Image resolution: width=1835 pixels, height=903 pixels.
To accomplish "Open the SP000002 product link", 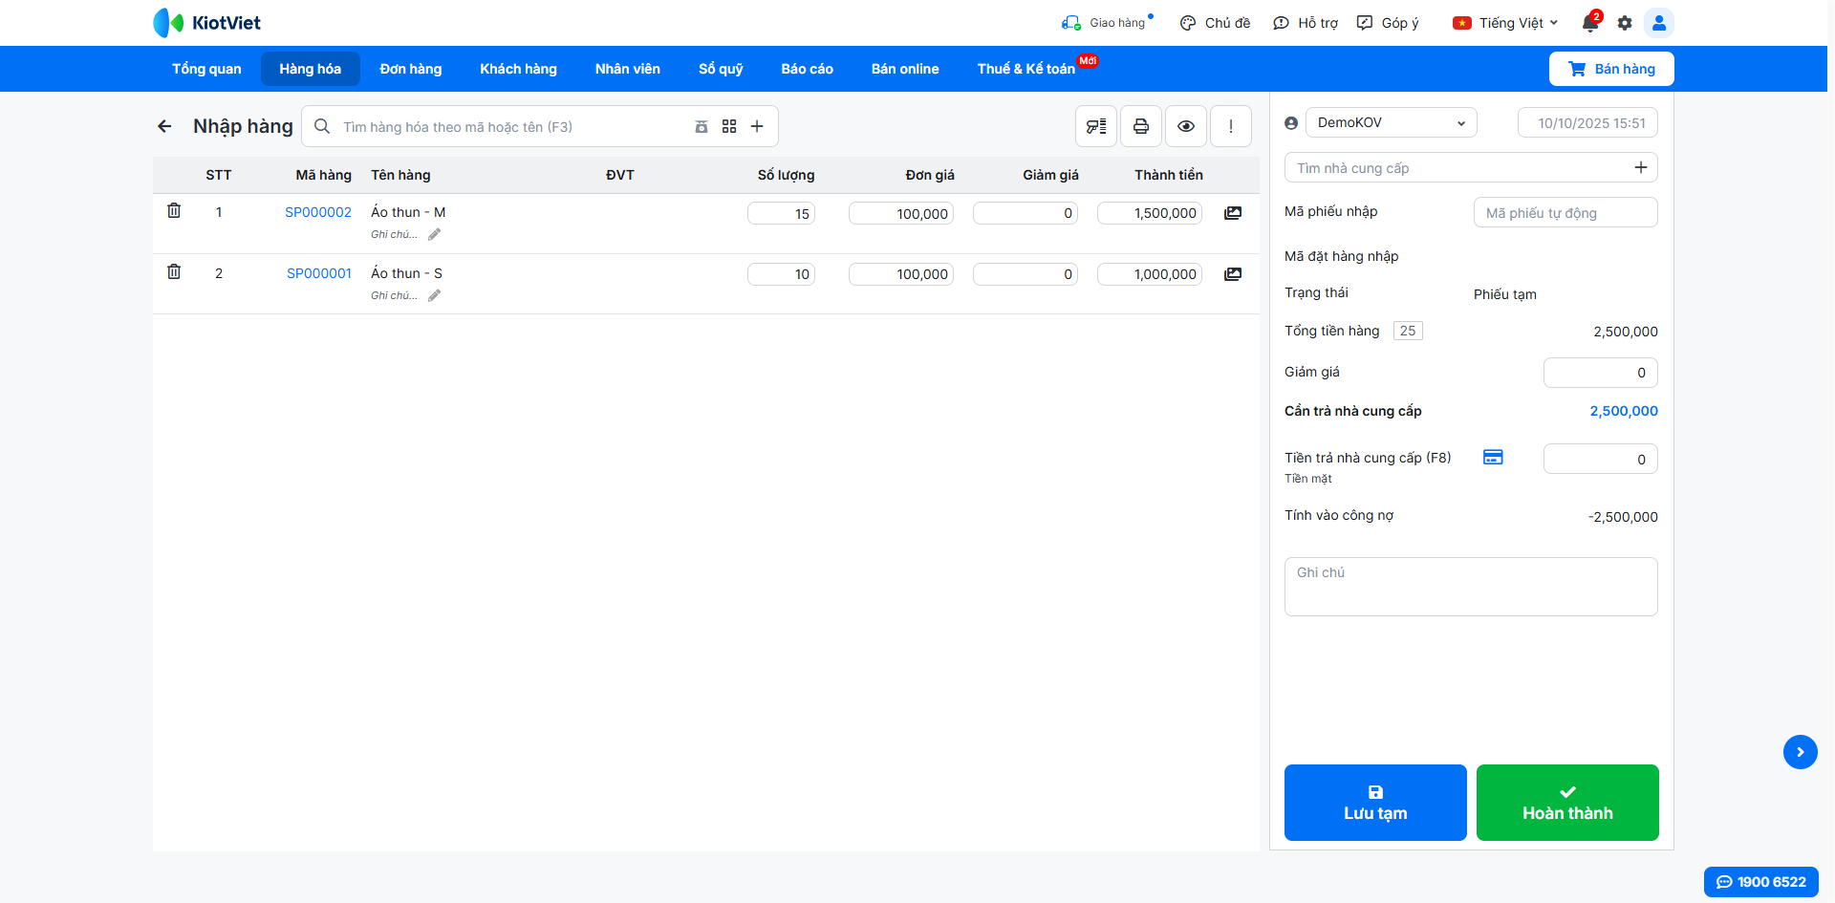I will (x=318, y=212).
